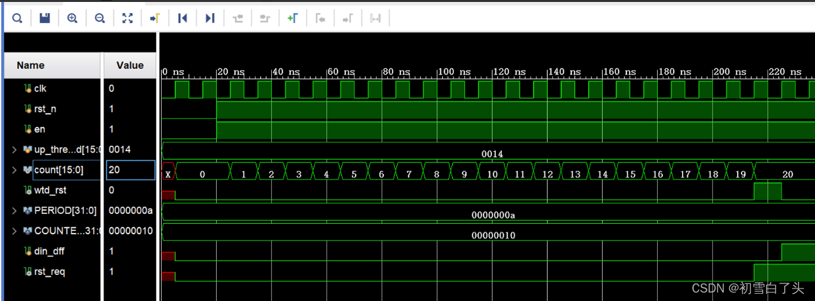Go to the cursor position
The width and height of the screenshot is (815, 301).
(155, 18)
